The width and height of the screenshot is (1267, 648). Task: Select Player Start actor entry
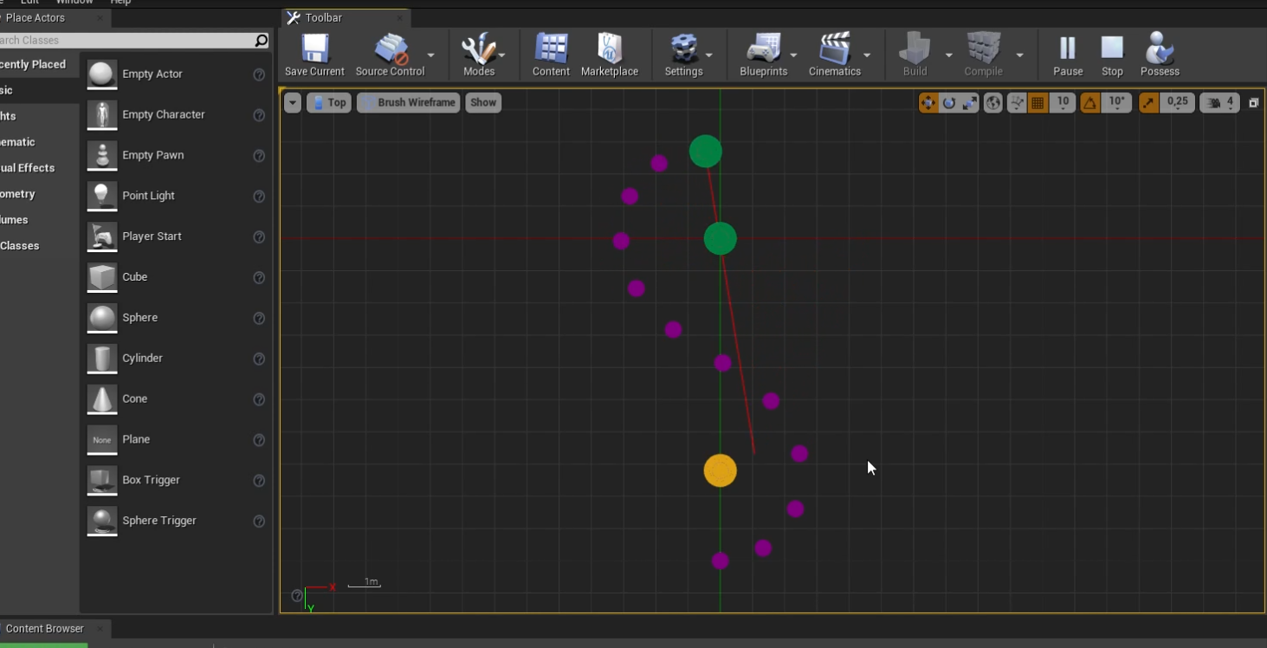click(x=176, y=237)
